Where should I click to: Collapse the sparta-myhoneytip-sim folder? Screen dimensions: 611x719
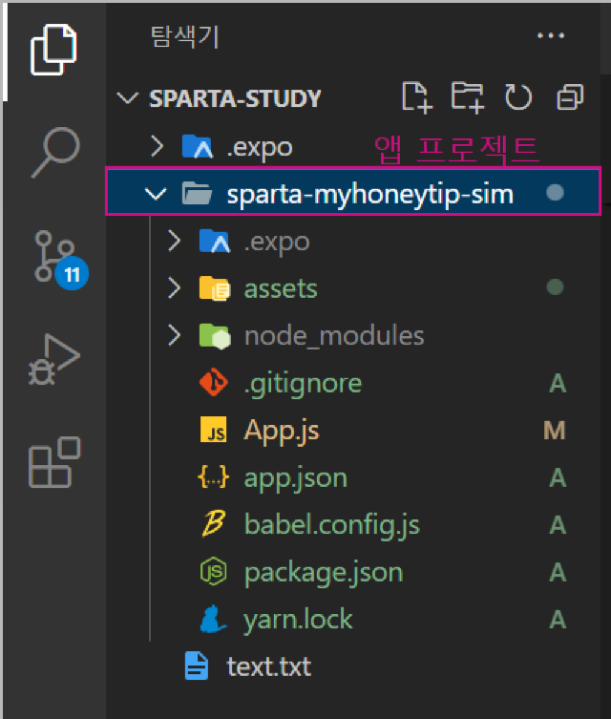(x=370, y=195)
